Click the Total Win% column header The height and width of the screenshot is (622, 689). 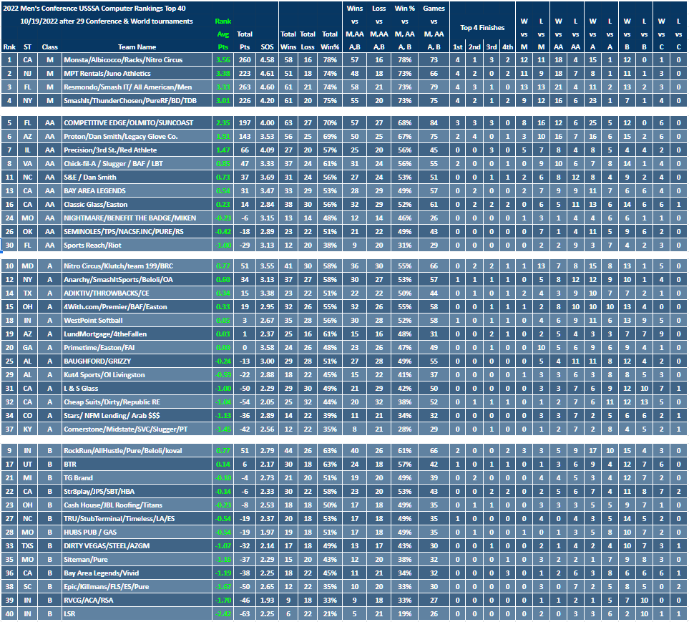(x=330, y=41)
